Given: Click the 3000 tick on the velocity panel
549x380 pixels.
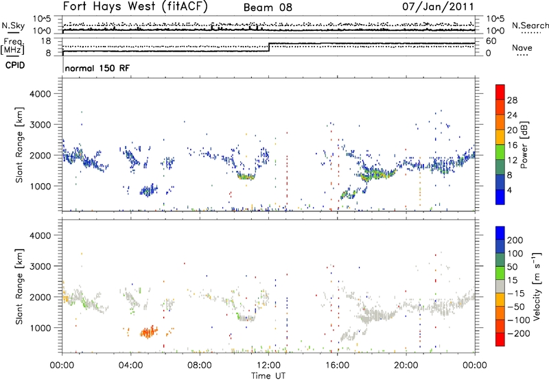Looking at the screenshot, I should click(x=40, y=266).
